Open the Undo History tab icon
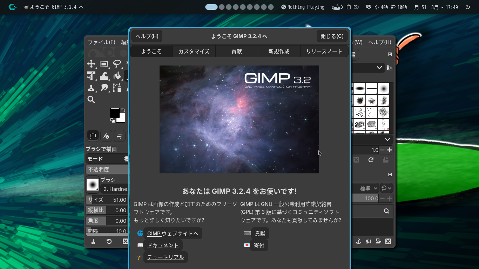This screenshot has height=269, width=479. pos(120,136)
